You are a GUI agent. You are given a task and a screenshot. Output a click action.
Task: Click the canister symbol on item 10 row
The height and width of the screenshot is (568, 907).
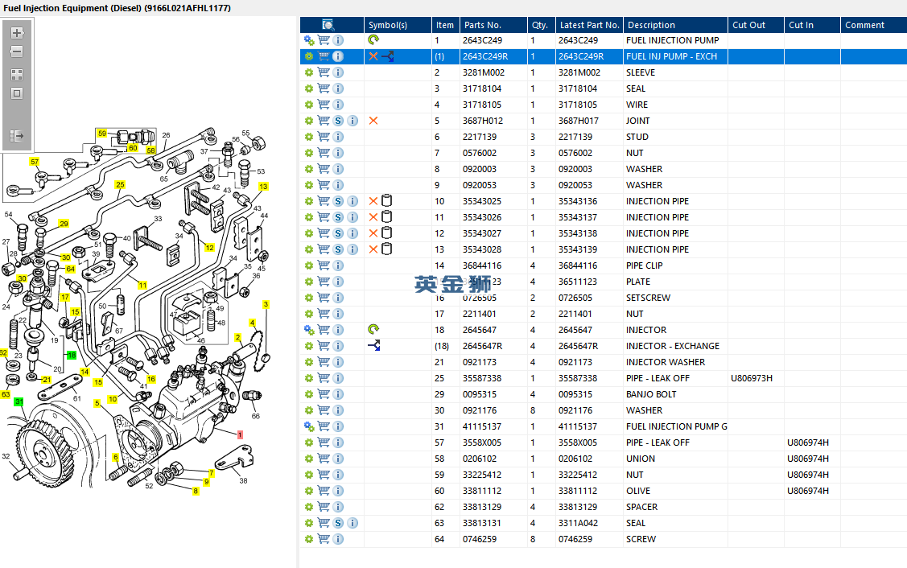(387, 201)
